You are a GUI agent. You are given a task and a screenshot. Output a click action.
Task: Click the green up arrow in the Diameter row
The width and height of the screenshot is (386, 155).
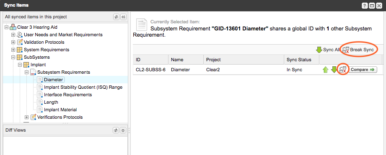point(326,70)
